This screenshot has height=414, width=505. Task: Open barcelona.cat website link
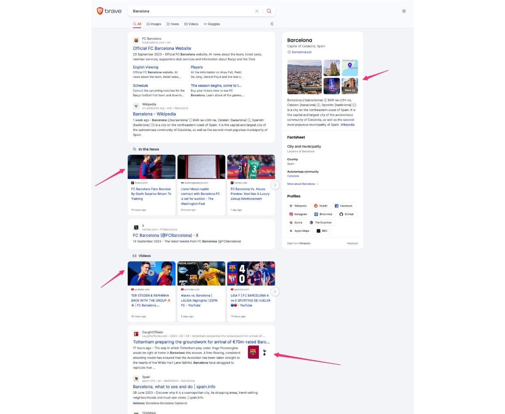[x=302, y=52]
